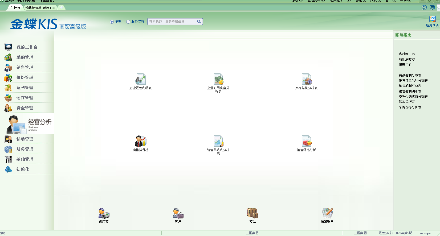Click the search magnifier icon
Viewport: 440px width, 236px height.
[199, 22]
